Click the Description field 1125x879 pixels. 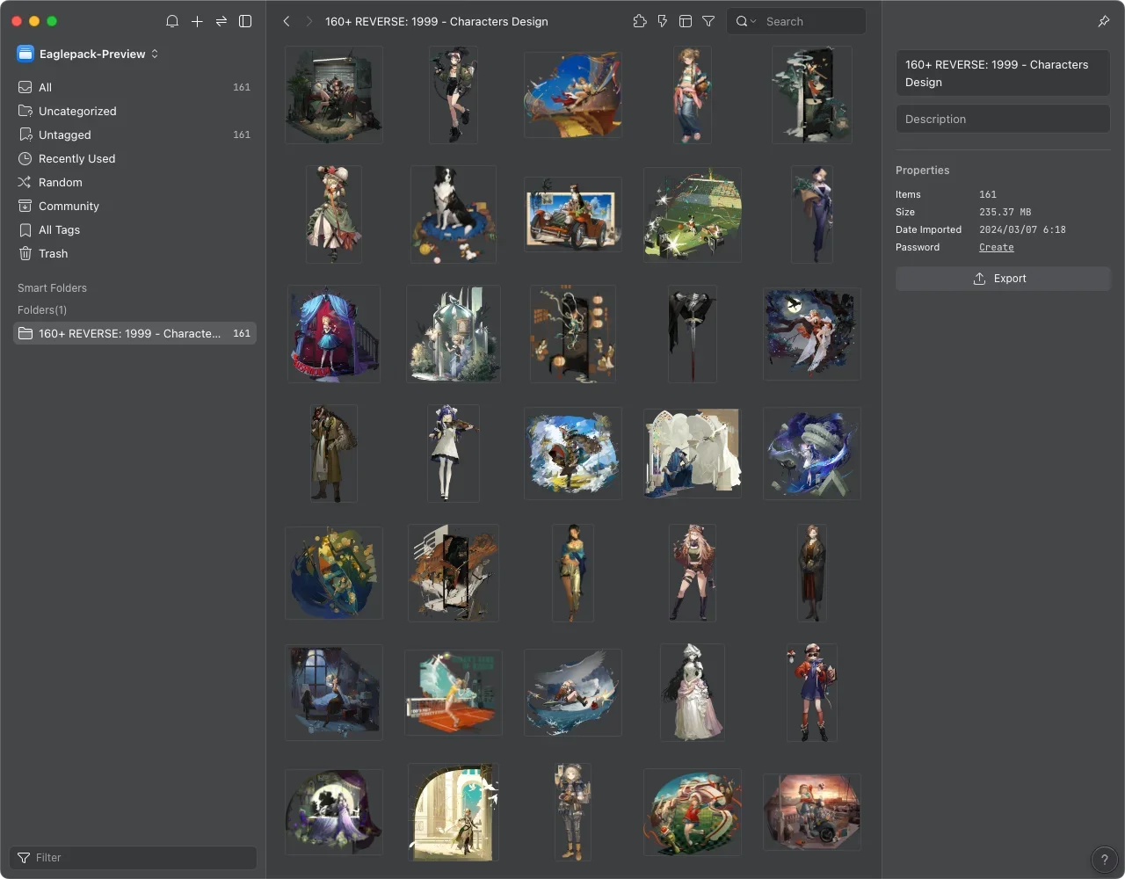(x=1003, y=119)
